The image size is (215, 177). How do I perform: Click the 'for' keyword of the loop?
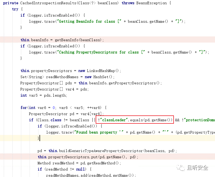pos(24,108)
